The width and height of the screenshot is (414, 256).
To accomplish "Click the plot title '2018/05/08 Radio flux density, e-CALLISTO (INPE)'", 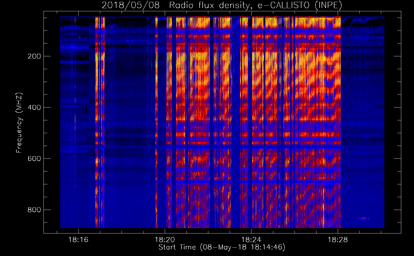I will 222,5.
